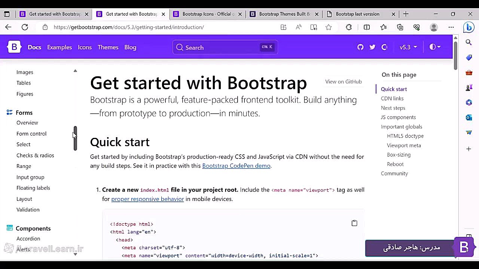Open Browser essentials heart icon
The height and width of the screenshot is (269, 479).
[417, 27]
